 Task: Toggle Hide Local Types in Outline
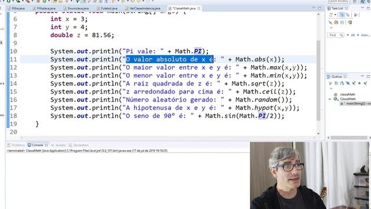coord(365,83)
